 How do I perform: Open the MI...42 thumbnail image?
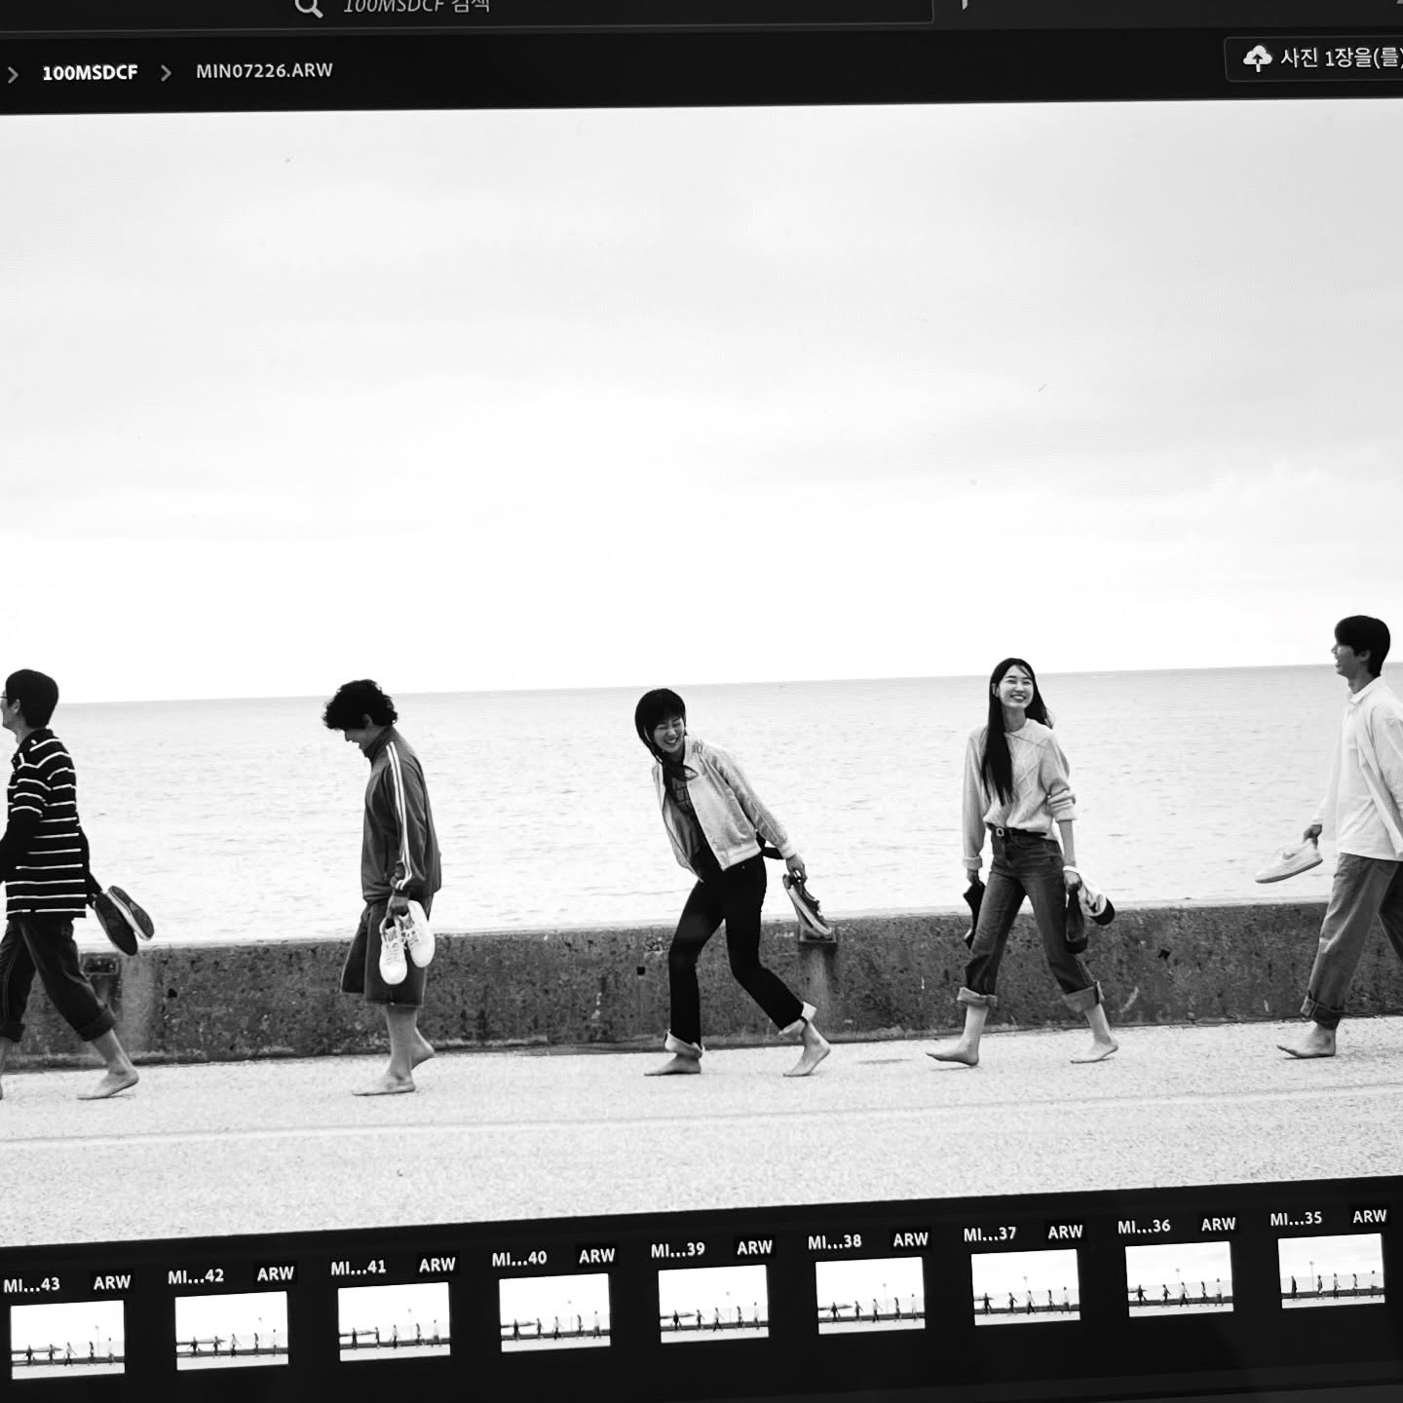(232, 1330)
